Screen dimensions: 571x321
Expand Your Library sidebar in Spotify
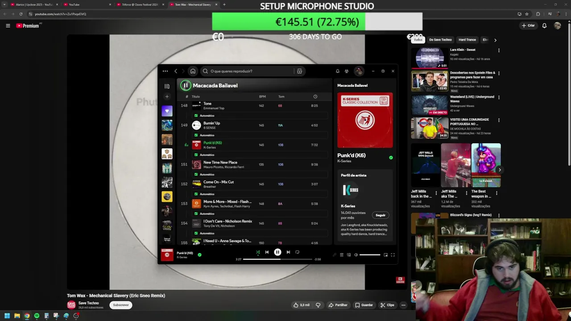click(167, 86)
